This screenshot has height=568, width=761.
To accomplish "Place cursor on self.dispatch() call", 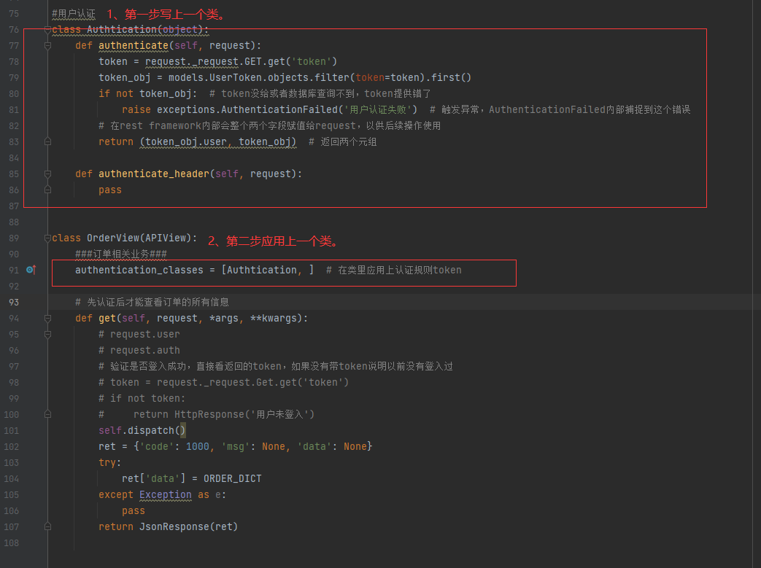I will tap(142, 430).
